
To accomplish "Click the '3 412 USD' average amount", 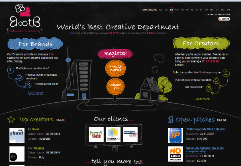I will [x=212, y=61].
